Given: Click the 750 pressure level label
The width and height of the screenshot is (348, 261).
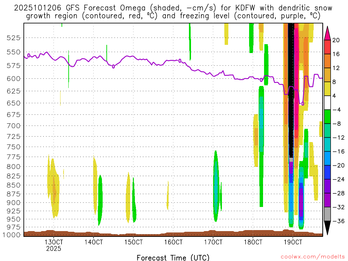Looking at the screenshot, I should [14, 147].
